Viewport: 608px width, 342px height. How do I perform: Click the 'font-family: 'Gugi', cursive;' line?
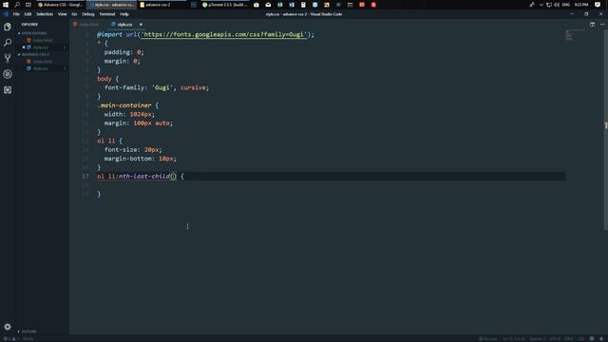click(x=157, y=87)
